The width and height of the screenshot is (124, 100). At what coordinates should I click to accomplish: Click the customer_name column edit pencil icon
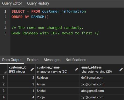[x=76, y=69]
